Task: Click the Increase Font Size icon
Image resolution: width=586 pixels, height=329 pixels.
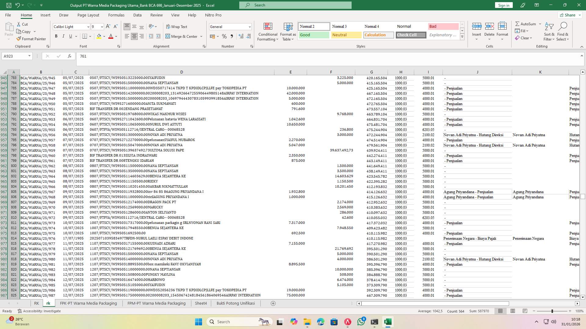Action: 107,27
